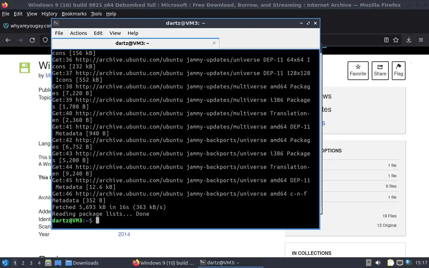Open Firefox Edit menu

[18, 14]
